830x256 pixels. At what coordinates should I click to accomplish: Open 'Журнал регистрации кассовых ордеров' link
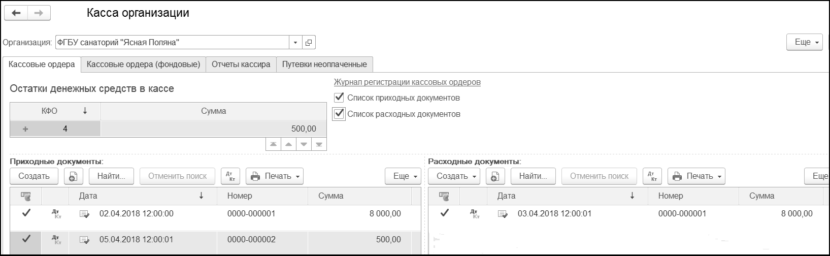pos(407,82)
